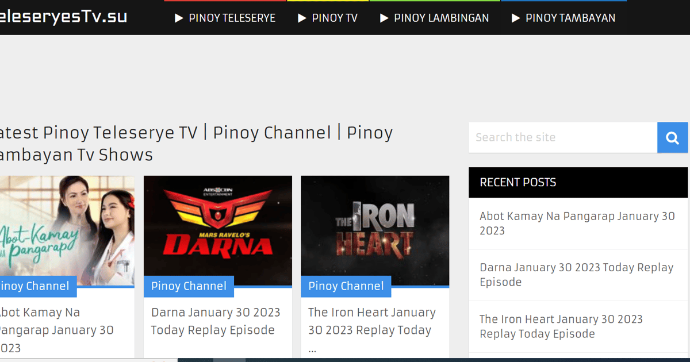Click the play icon next to PINOY TV
Viewport: 690px width, 362px height.
point(301,18)
